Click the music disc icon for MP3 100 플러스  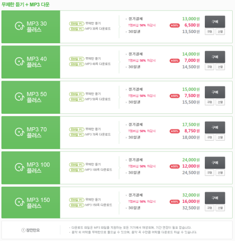pyautogui.click(x=20, y=167)
